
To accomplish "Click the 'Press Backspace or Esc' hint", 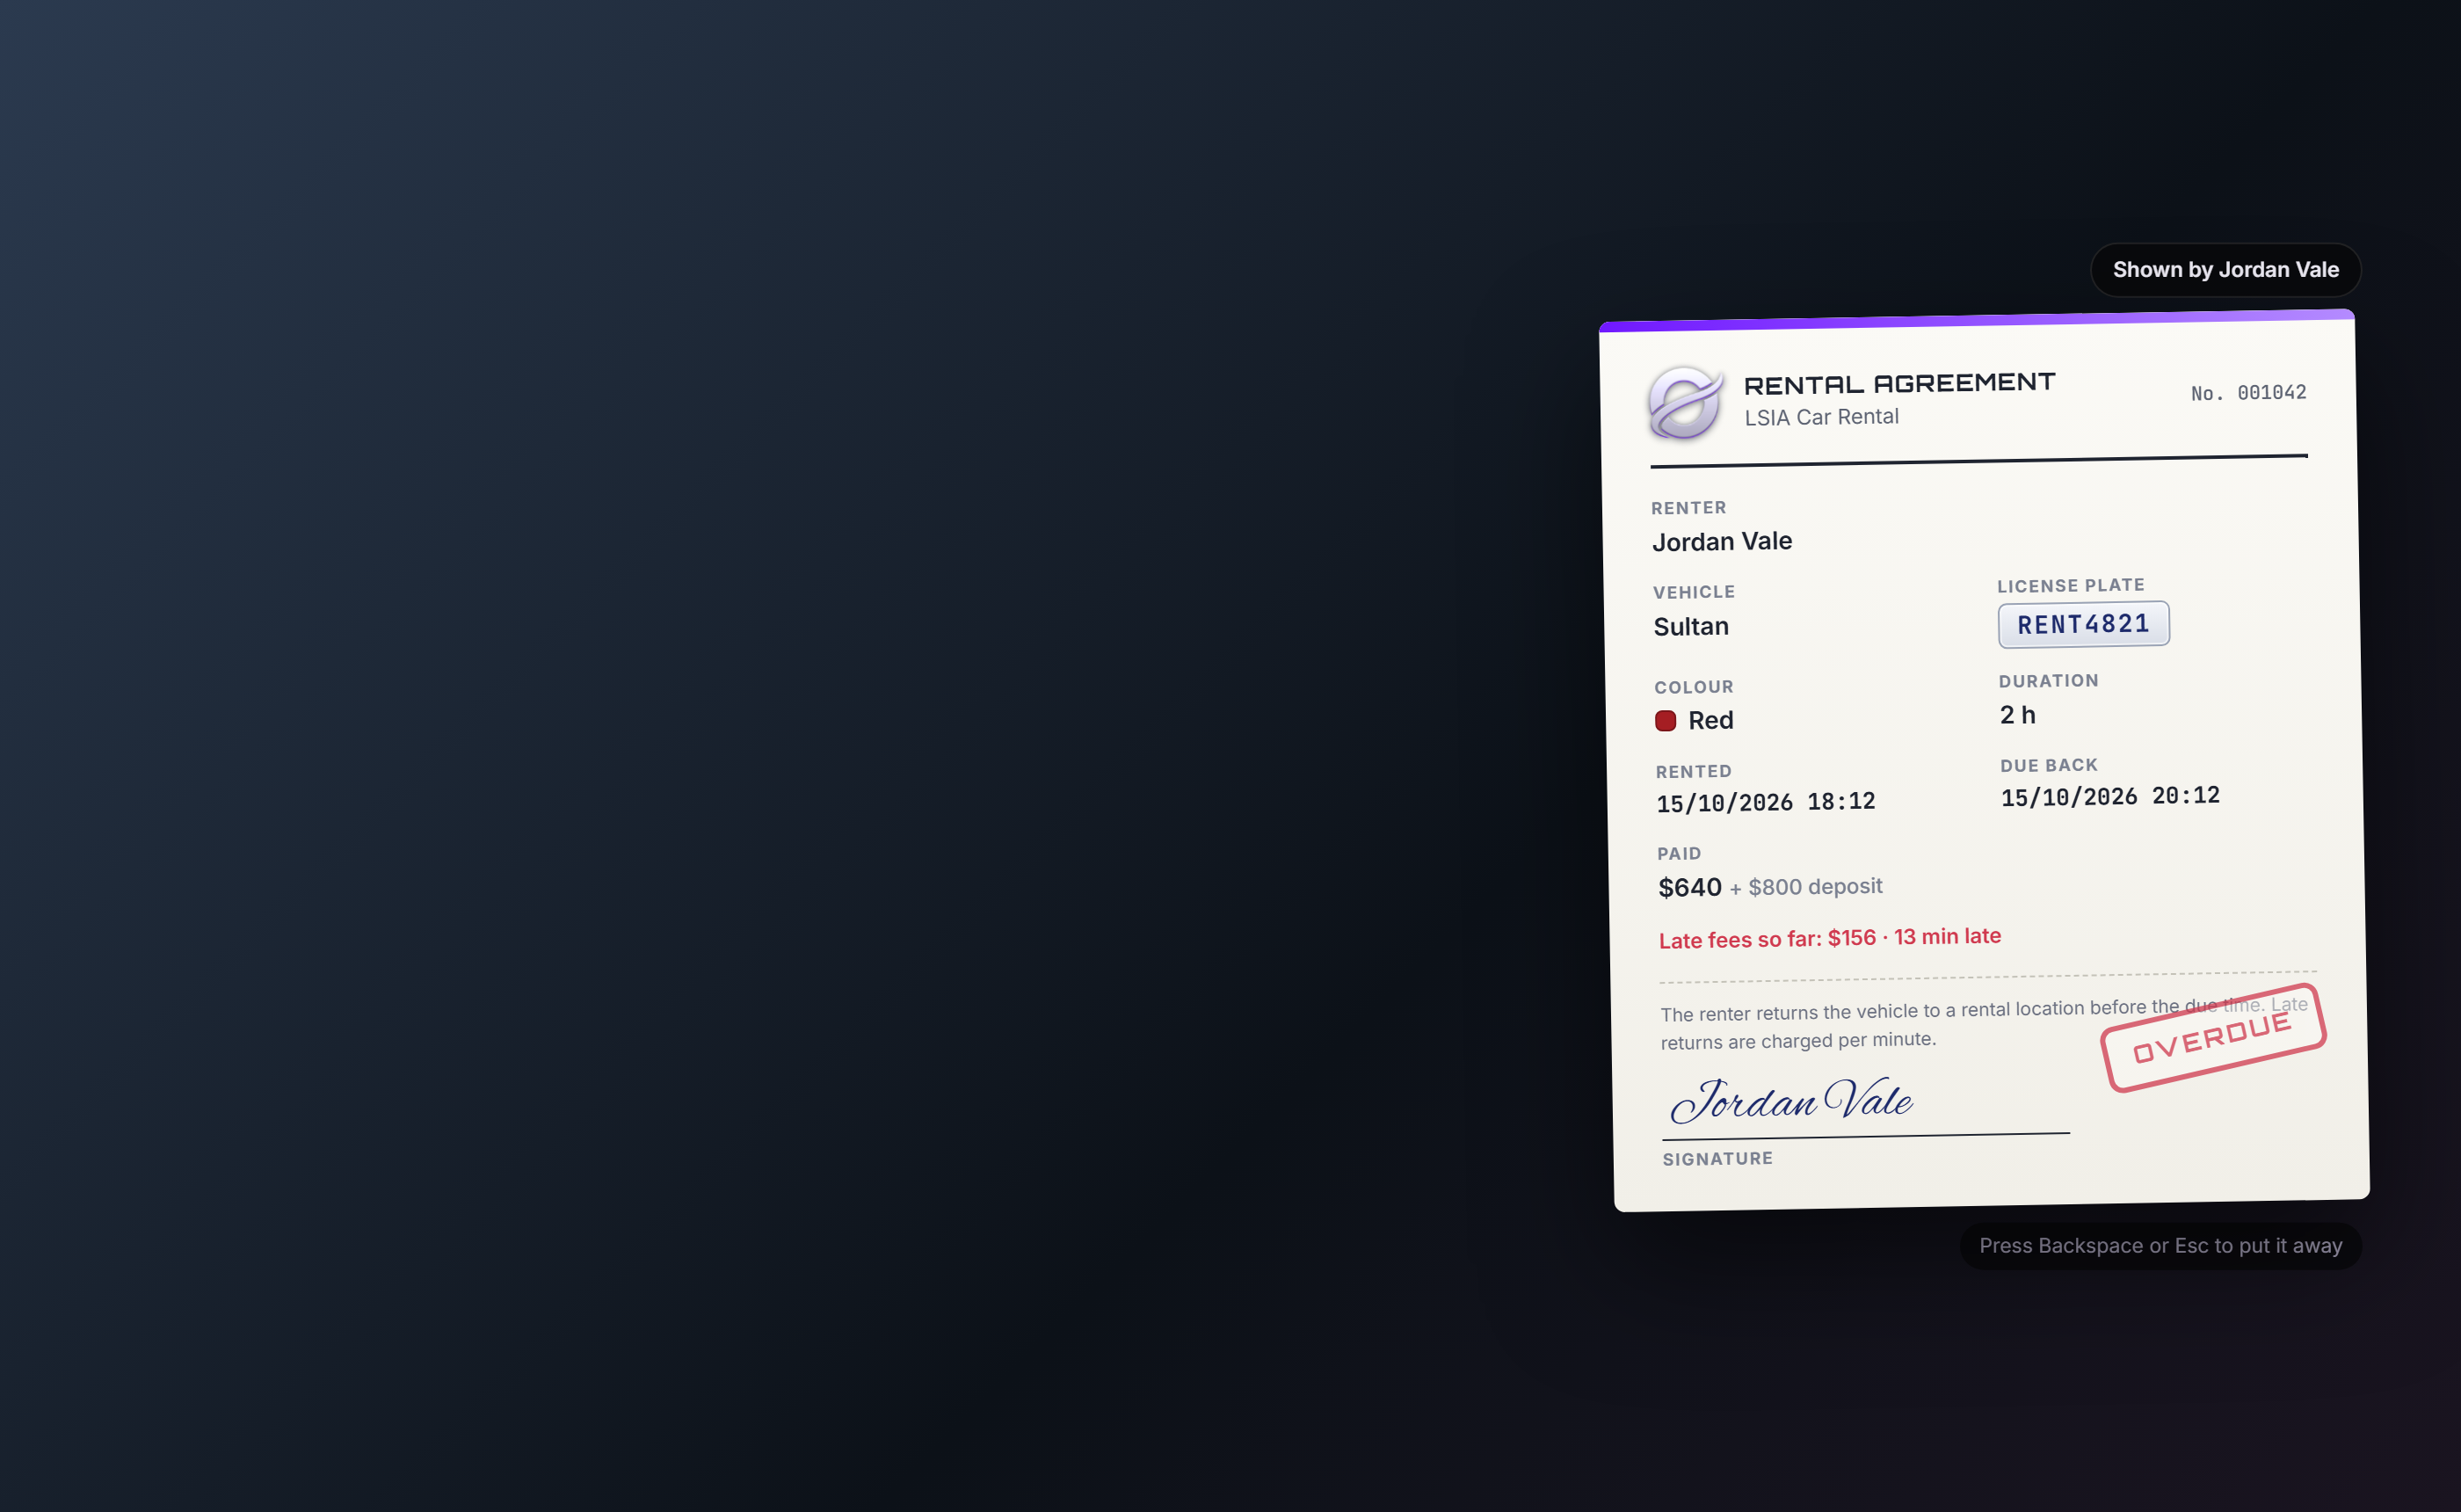I will point(2160,1246).
